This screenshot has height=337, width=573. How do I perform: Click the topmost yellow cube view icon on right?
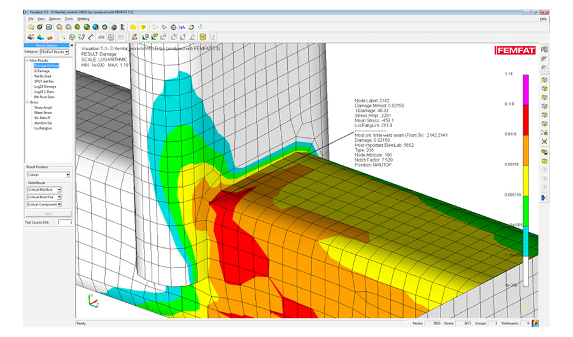(x=544, y=80)
